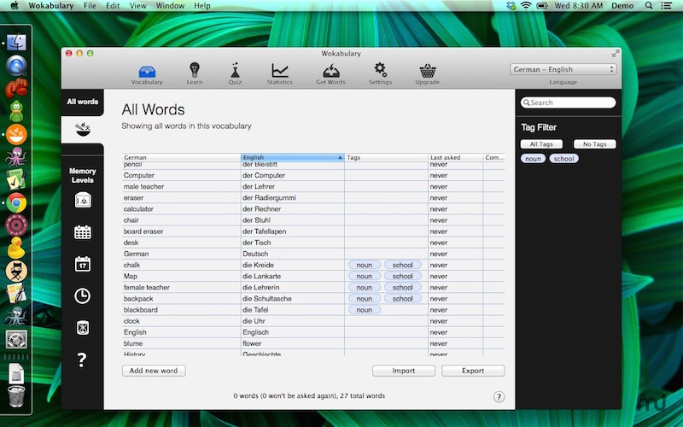Screen dimensions: 683x427
Task: Open the hourglass memory level icon
Action: tap(82, 328)
